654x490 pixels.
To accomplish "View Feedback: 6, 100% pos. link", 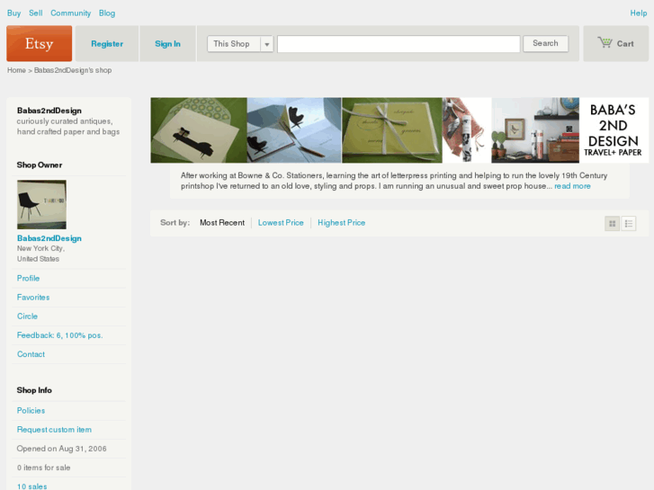I will 59,335.
